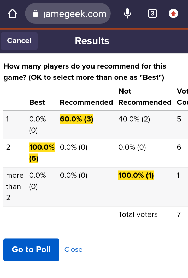Cancel the results dialog
This screenshot has width=188, height=278.
click(19, 41)
